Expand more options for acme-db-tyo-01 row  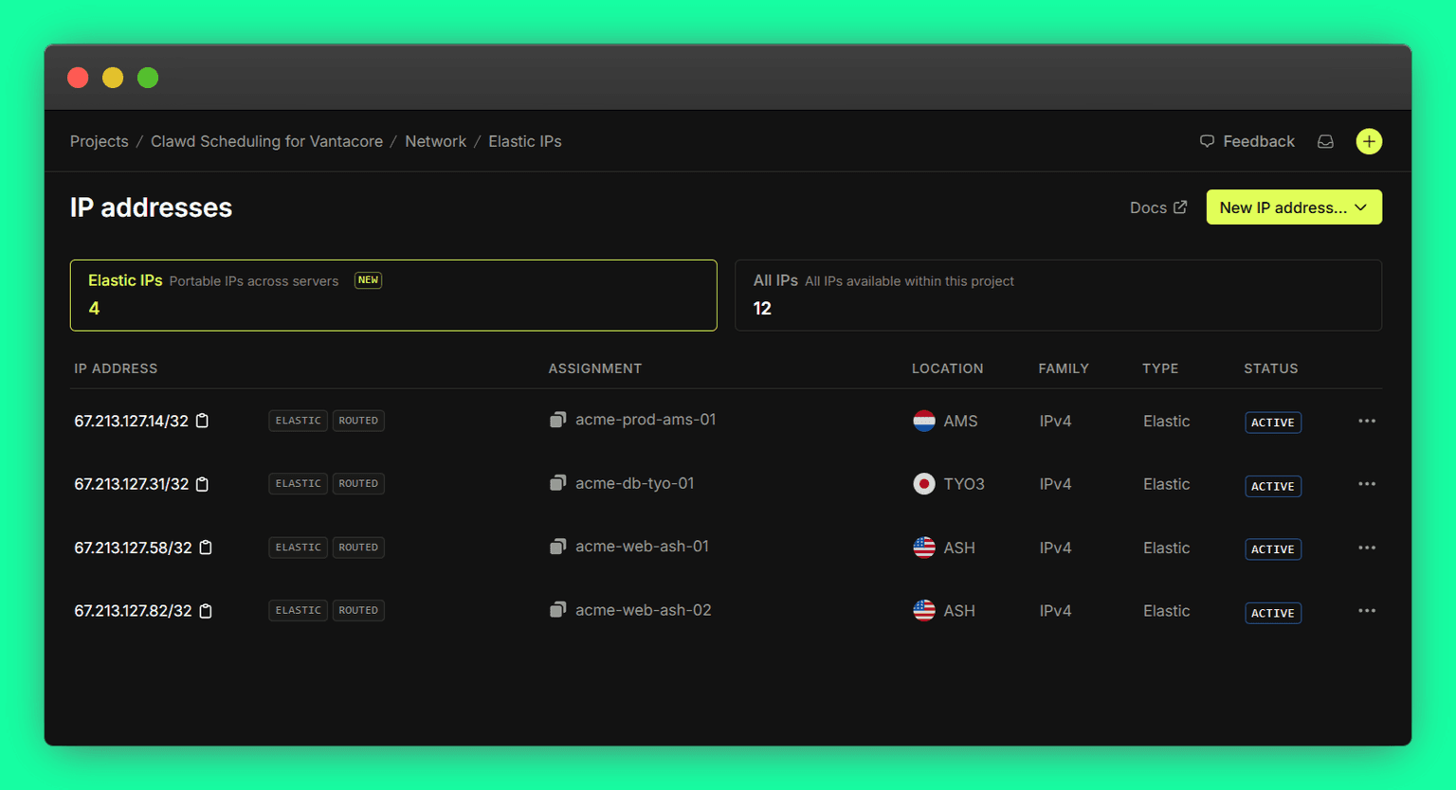[x=1366, y=484]
